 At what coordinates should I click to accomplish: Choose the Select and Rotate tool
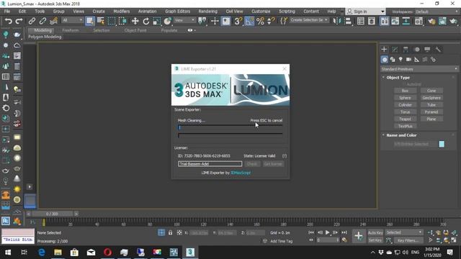[x=146, y=21]
